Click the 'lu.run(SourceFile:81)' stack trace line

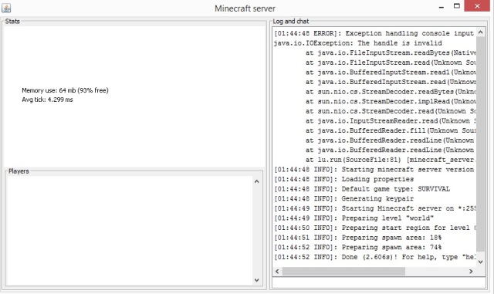click(x=391, y=160)
